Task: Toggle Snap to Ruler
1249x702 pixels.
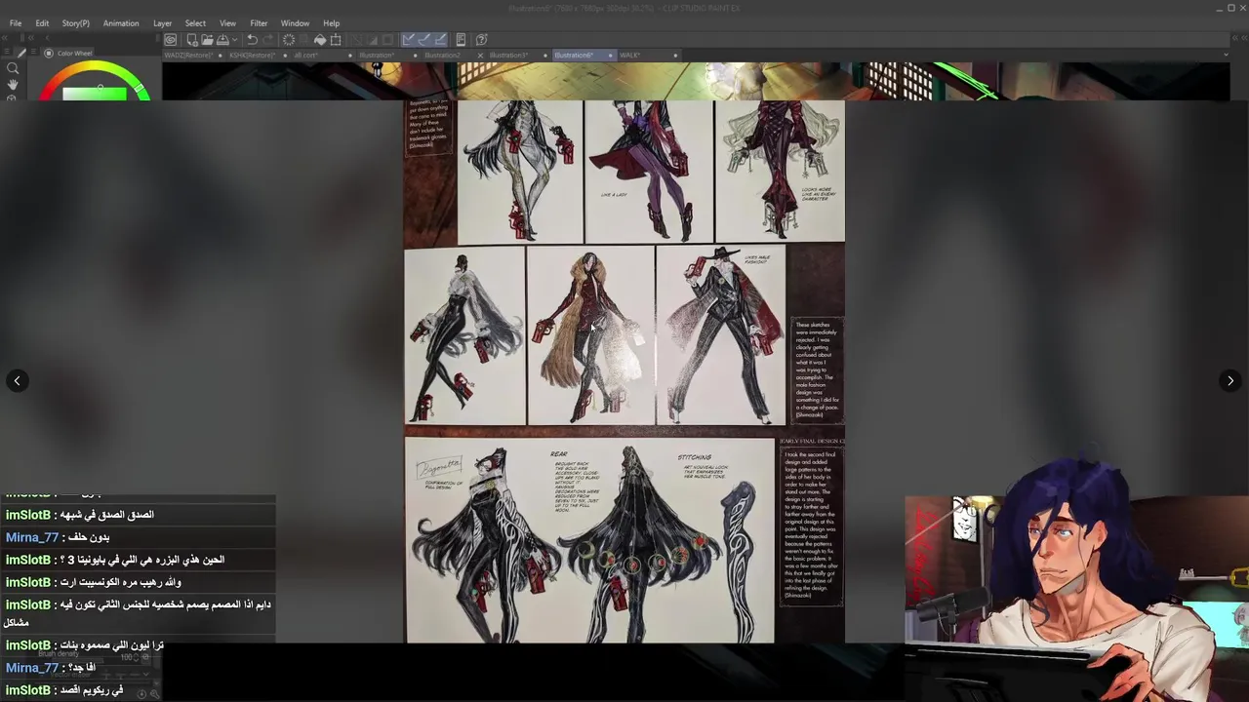Action: tap(409, 40)
